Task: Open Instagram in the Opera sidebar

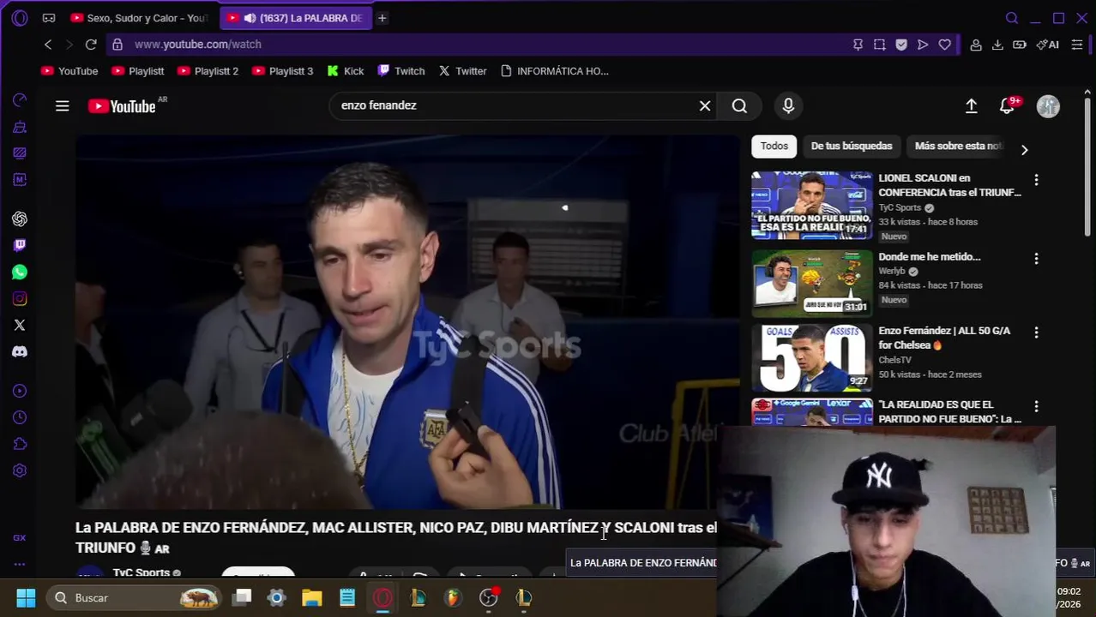Action: [x=20, y=298]
